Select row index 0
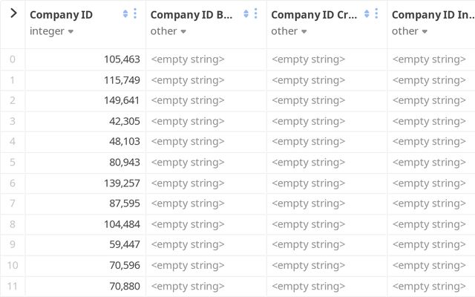475x297 pixels. click(x=12, y=59)
